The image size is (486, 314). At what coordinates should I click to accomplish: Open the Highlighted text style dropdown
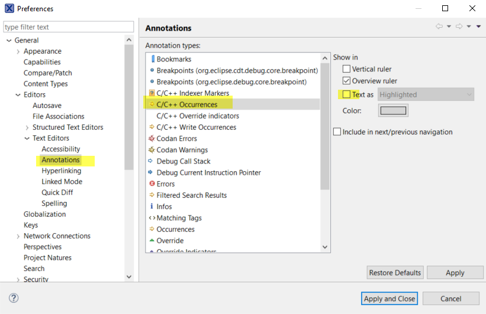426,94
